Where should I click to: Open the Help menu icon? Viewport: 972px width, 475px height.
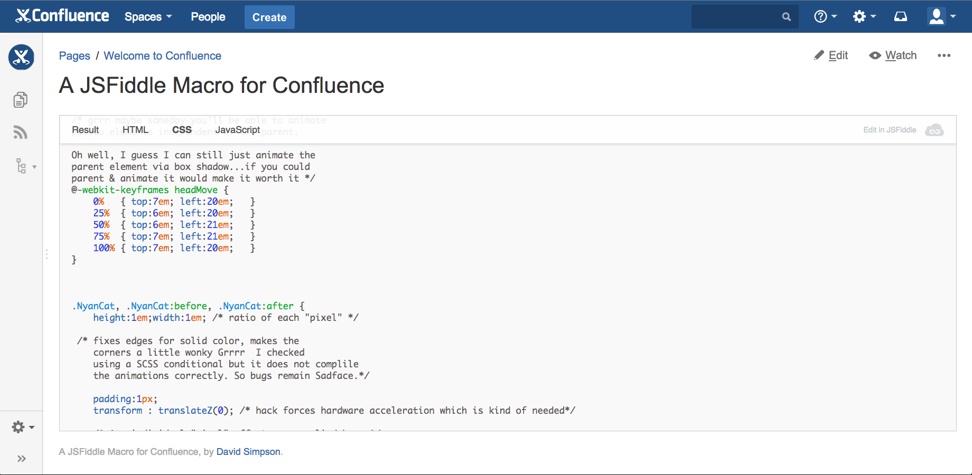(x=825, y=17)
